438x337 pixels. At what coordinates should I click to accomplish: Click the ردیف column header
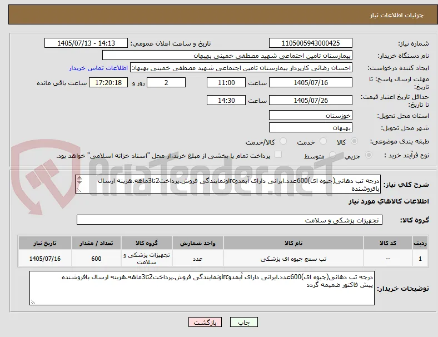pyautogui.click(x=420, y=243)
